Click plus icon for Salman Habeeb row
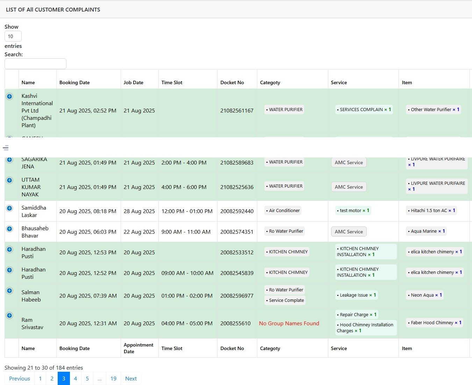 coord(9,291)
